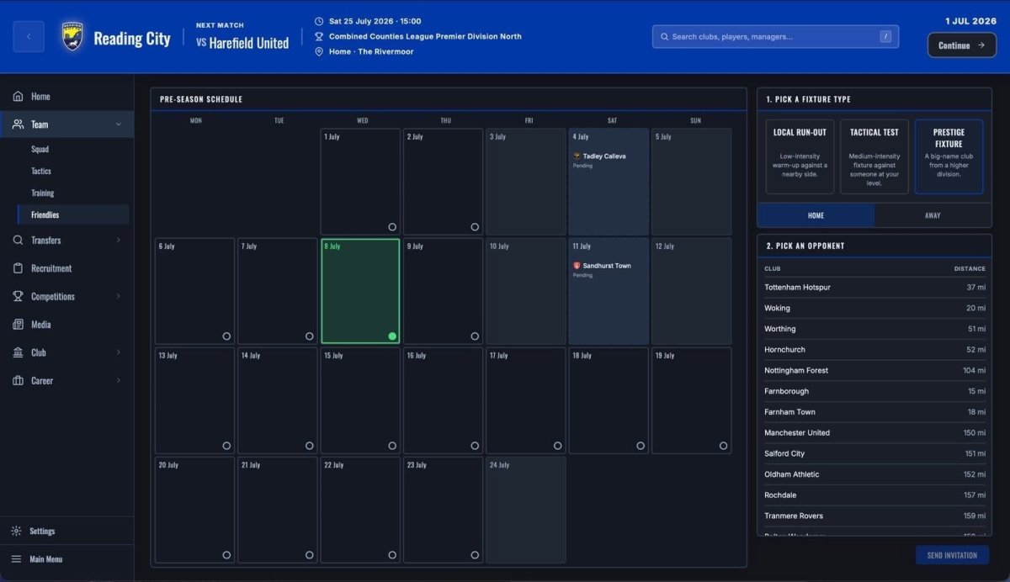Image resolution: width=1010 pixels, height=582 pixels.
Task: Select Worthing as opponent
Action: point(874,329)
